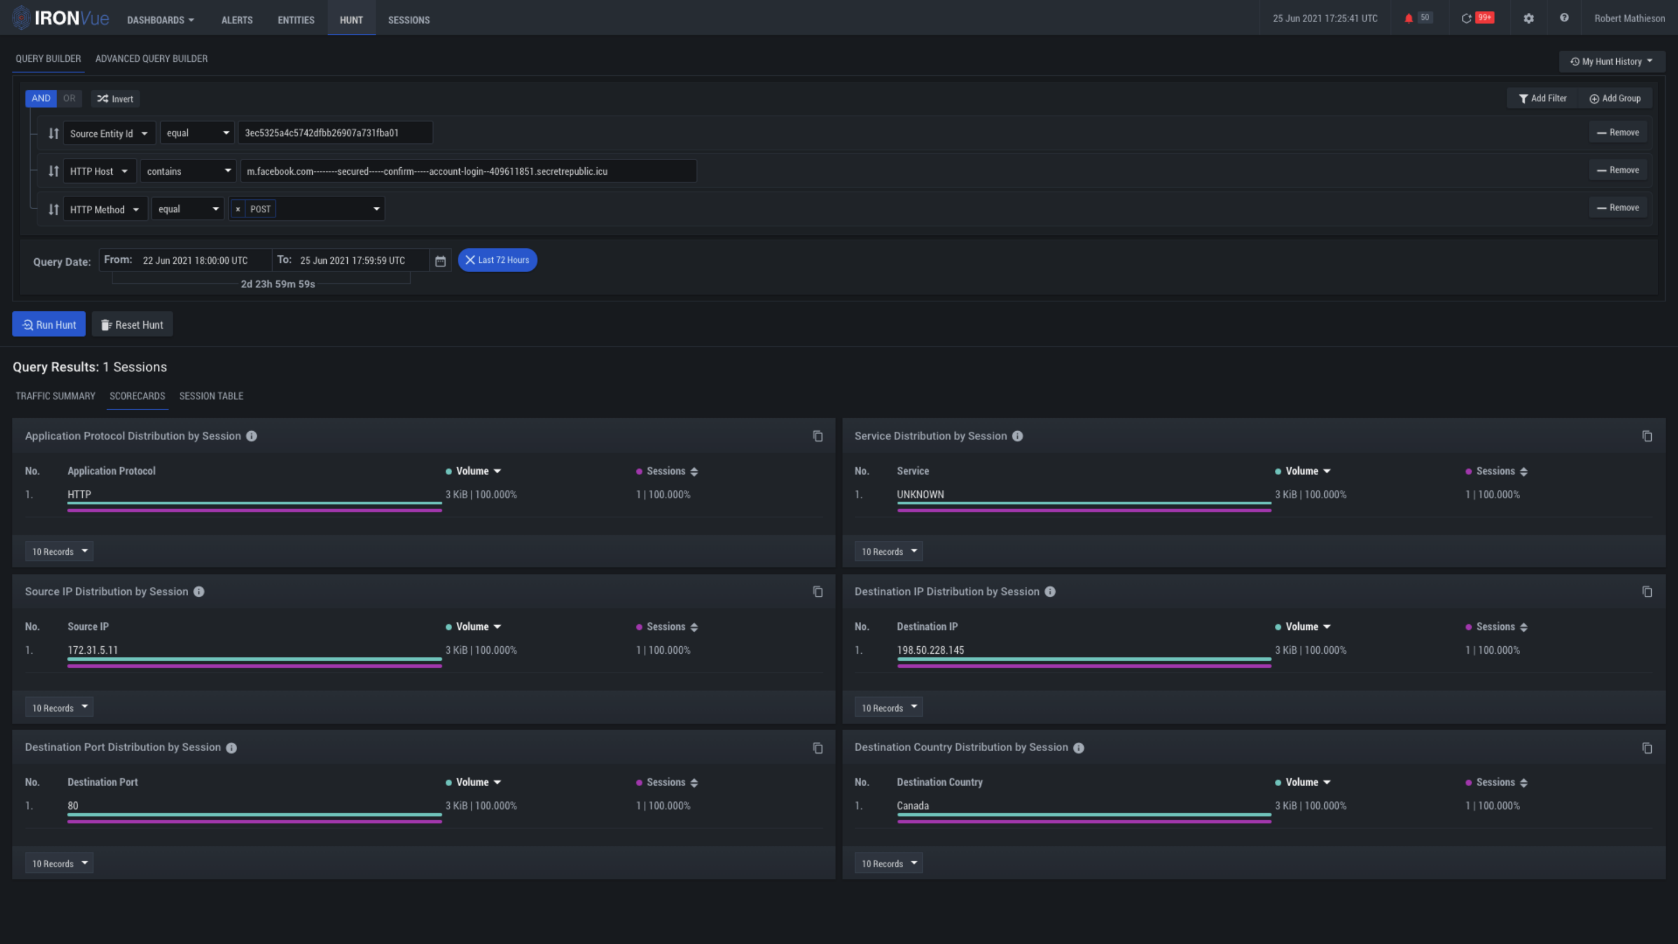
Task: Switch to the Session Table tab
Action: point(211,396)
